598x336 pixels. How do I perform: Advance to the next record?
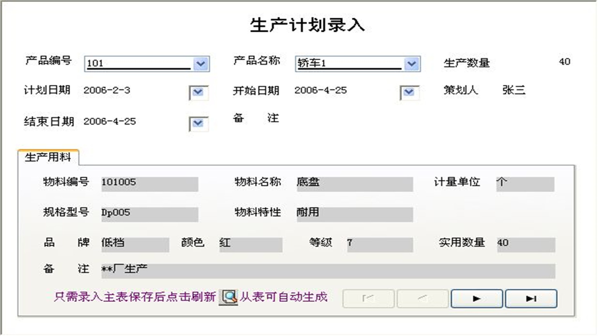(477, 299)
